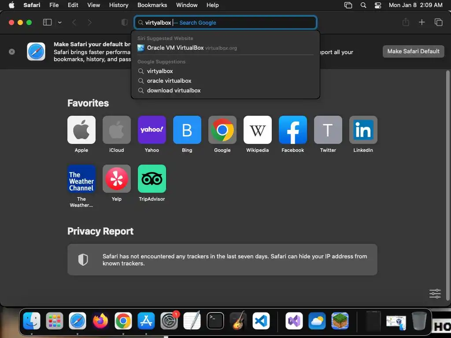Viewport: 451px width, 338px height.
Task: Go forward with the forward arrow
Action: click(x=89, y=22)
